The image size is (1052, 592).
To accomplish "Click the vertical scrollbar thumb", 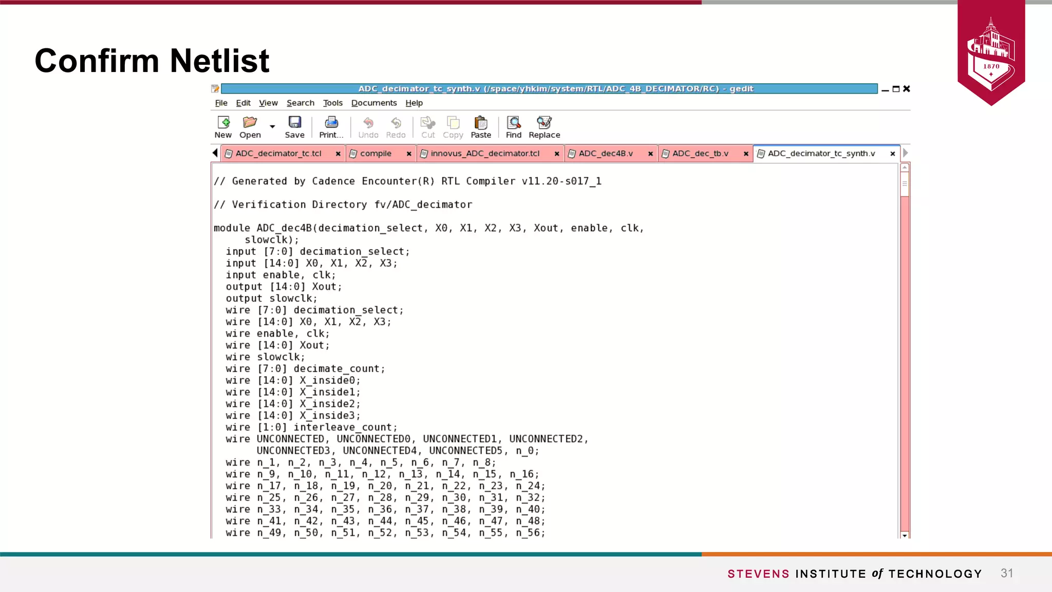I will coord(905,183).
